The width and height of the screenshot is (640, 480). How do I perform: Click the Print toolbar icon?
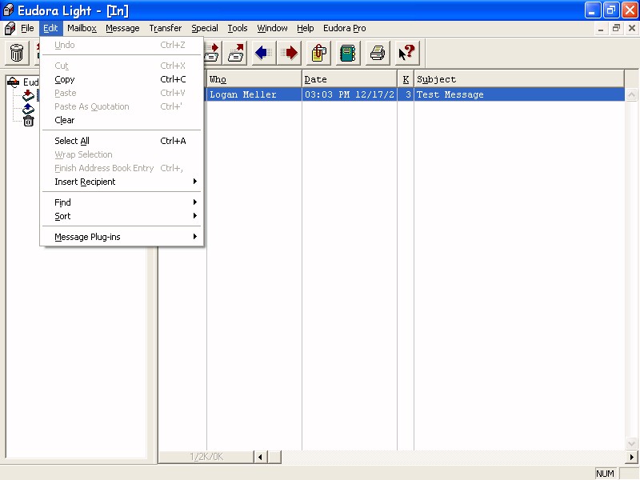point(377,53)
